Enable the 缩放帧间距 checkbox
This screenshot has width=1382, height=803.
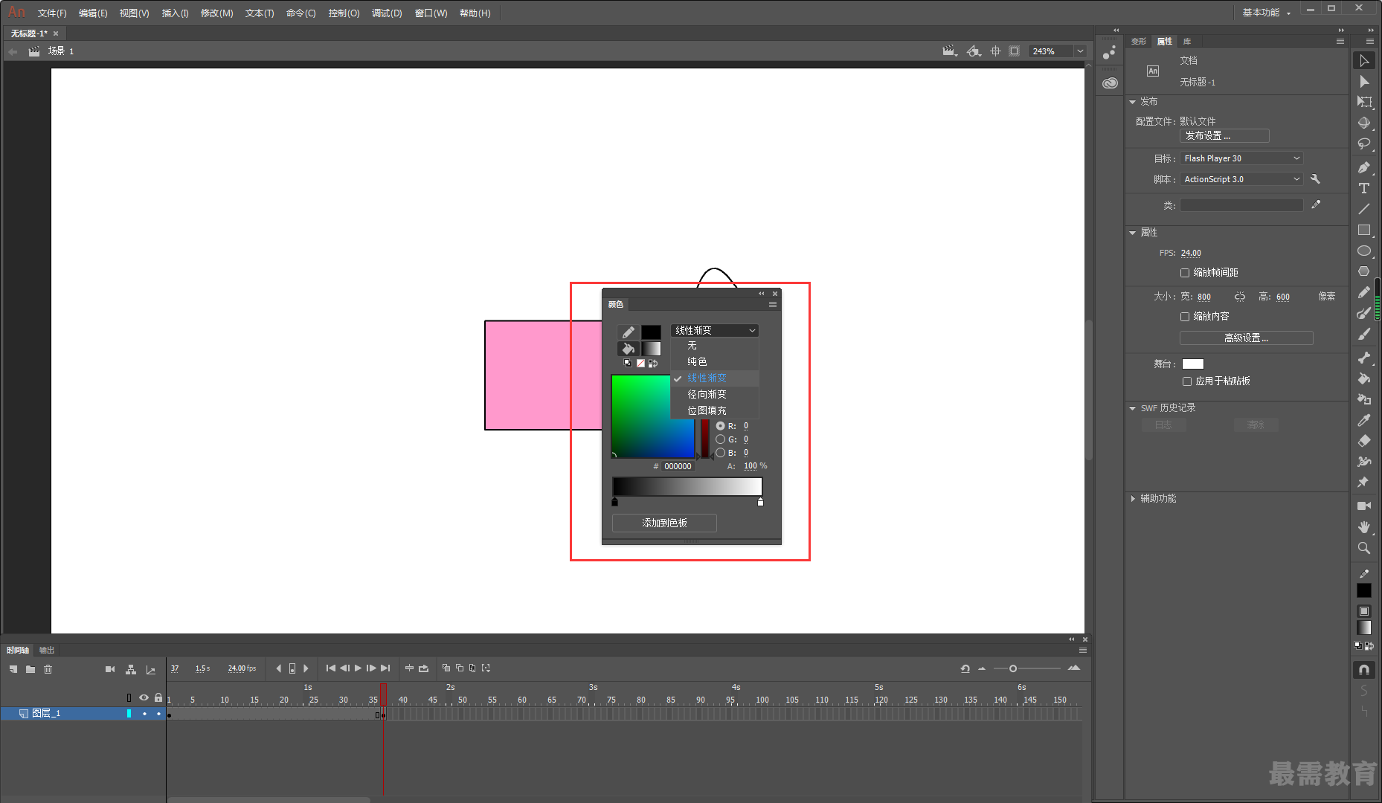tap(1185, 273)
